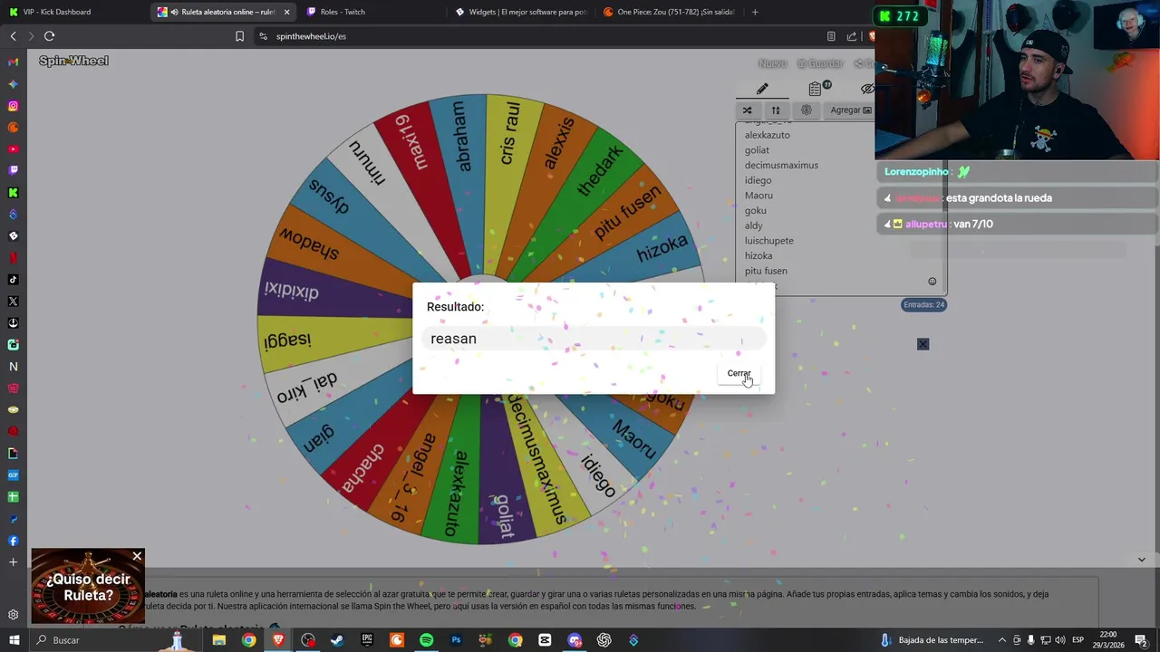Image resolution: width=1160 pixels, height=652 pixels.
Task: Bookmark this page
Action: [x=239, y=36]
